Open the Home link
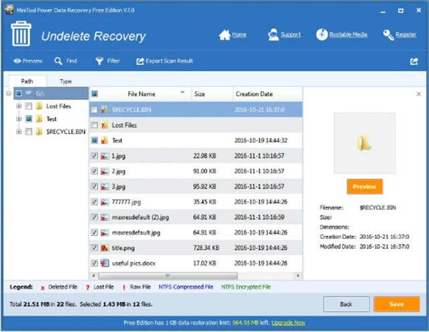Screen dimensions: 429x332 pyautogui.click(x=239, y=35)
